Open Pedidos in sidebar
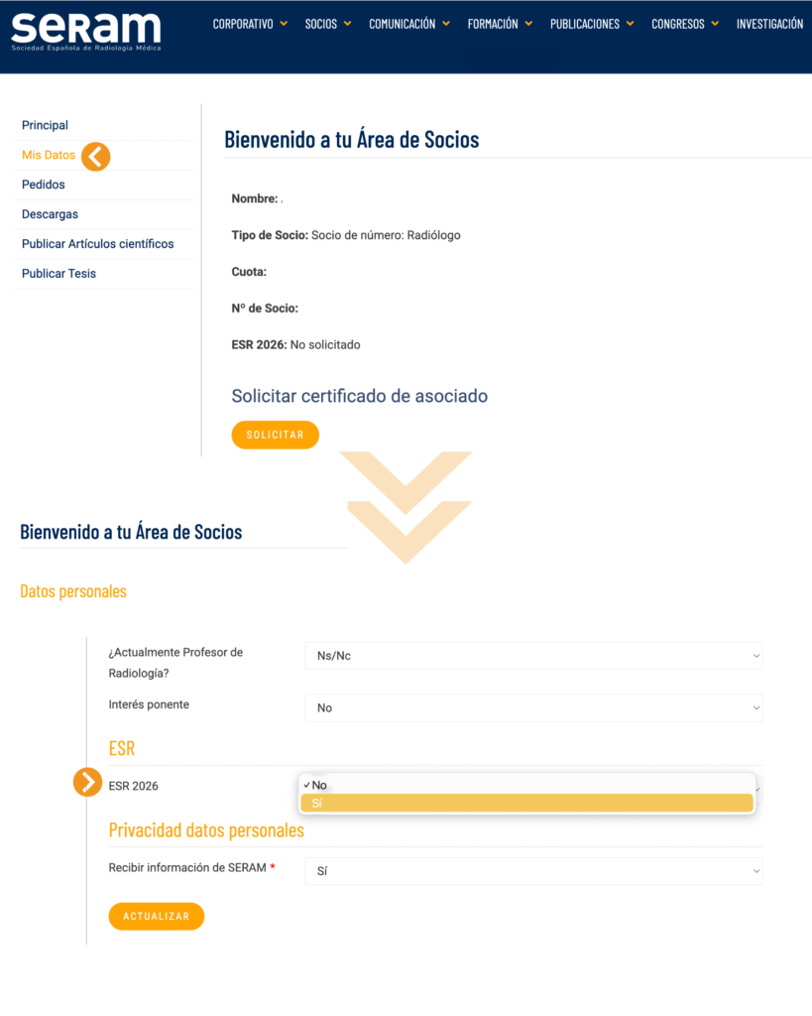The height and width of the screenshot is (1016, 812). coord(44,185)
